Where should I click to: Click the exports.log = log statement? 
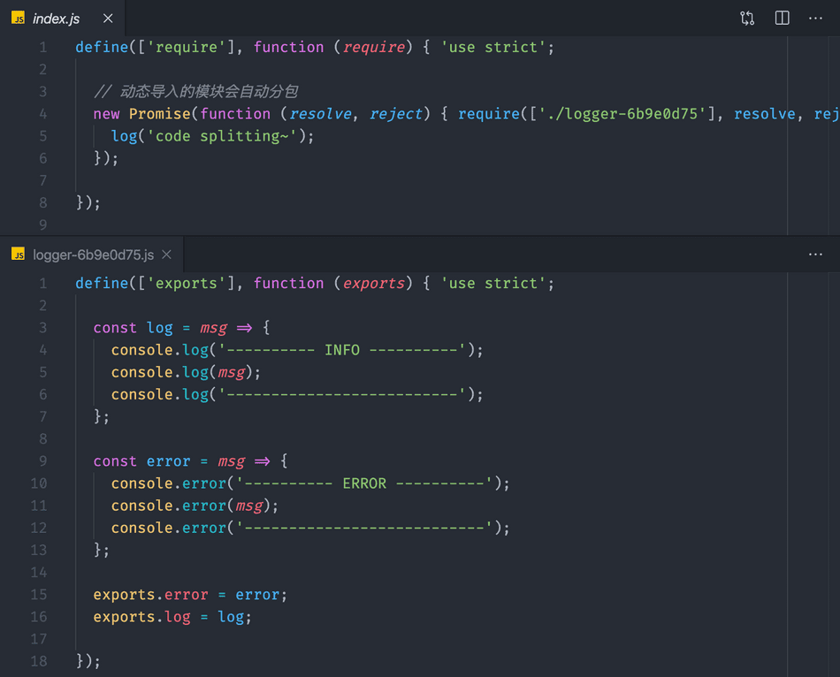(x=172, y=617)
